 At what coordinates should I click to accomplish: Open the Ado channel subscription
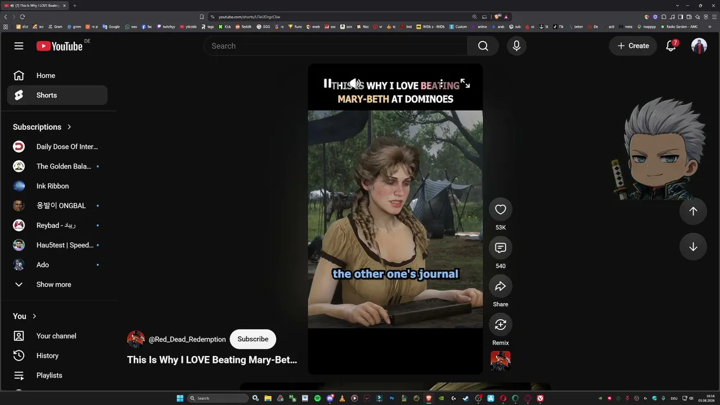[57, 265]
